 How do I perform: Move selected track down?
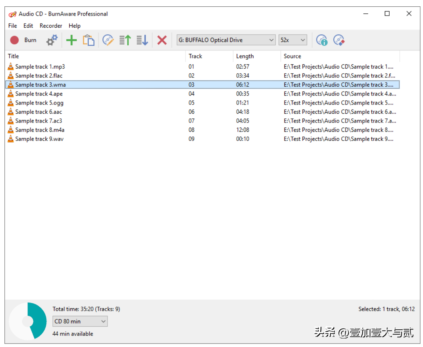pos(142,40)
